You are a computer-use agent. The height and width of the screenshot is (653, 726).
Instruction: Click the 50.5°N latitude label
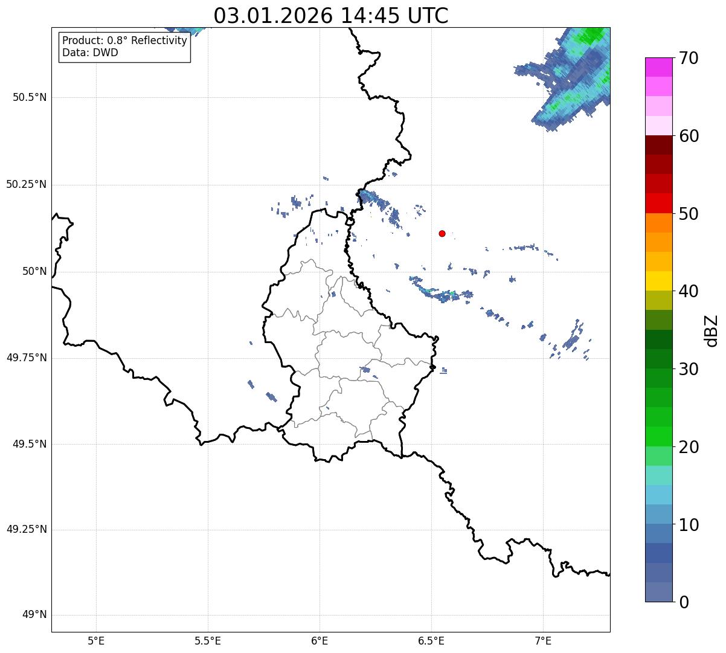pos(30,97)
